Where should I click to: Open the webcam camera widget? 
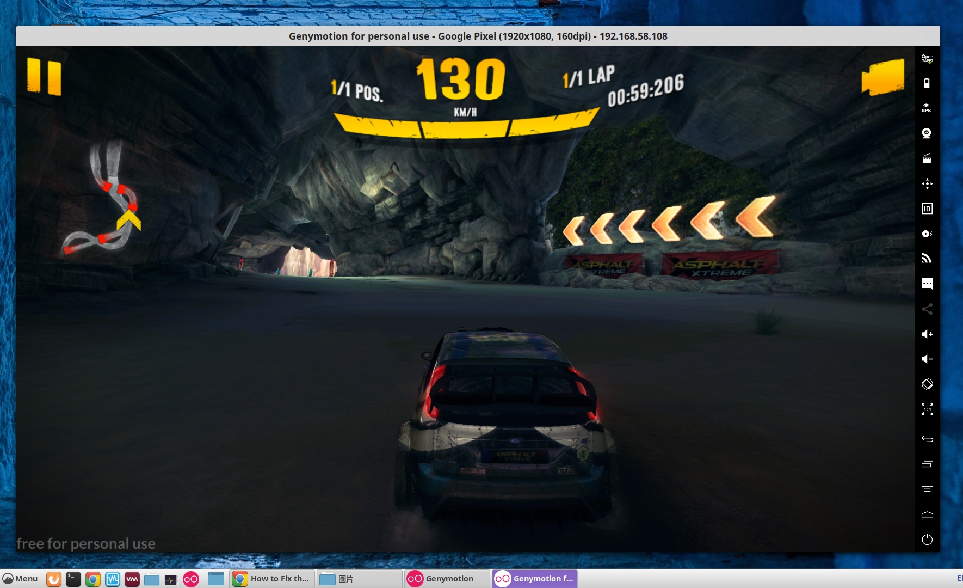tap(927, 133)
